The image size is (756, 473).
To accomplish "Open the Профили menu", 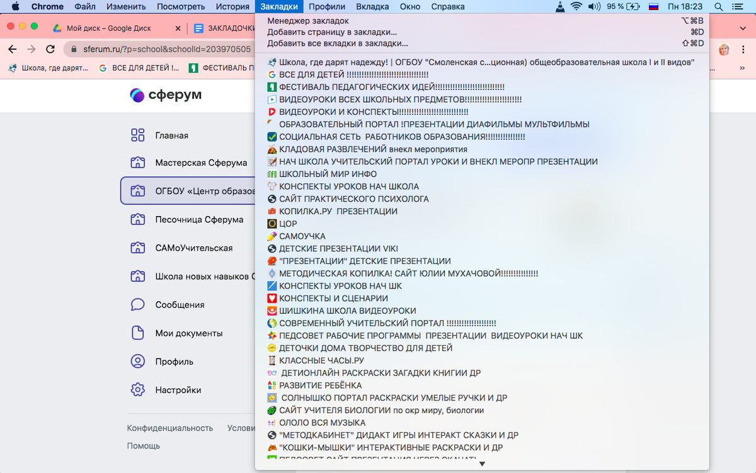I will click(x=327, y=7).
